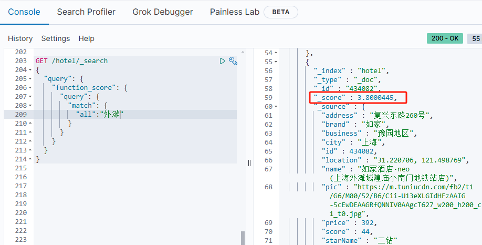Click the address 复兴东路260号 value
The width and height of the screenshot is (482, 245).
pyautogui.click(x=401, y=116)
